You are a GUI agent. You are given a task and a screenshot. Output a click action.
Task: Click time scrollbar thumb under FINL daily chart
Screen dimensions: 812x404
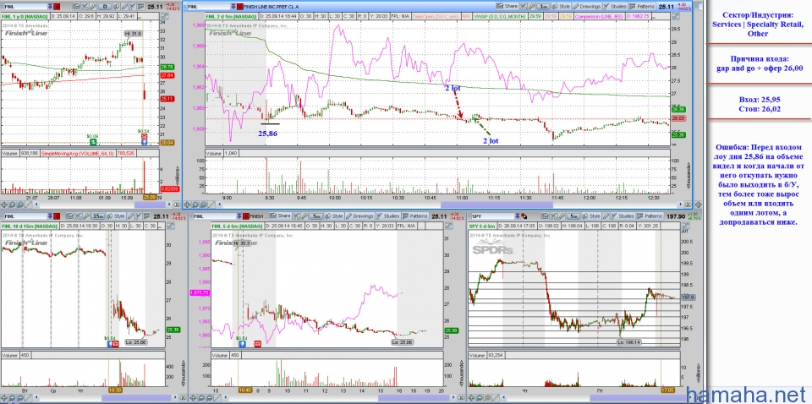click(x=149, y=205)
